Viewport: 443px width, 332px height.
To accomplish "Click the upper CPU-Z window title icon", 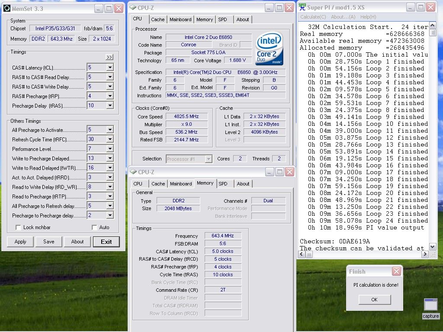I will pos(133,8).
